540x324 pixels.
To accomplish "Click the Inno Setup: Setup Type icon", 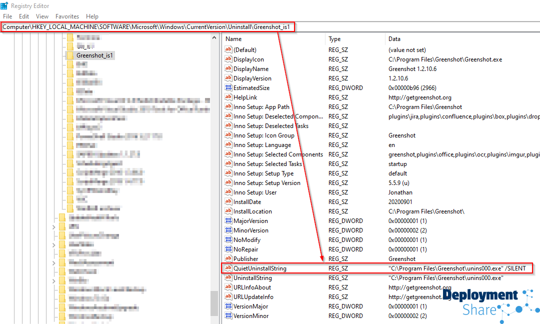I will [x=228, y=173].
